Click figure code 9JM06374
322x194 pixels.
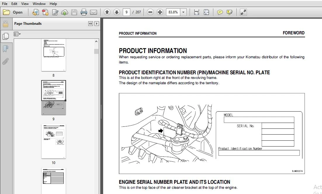pos(297,171)
